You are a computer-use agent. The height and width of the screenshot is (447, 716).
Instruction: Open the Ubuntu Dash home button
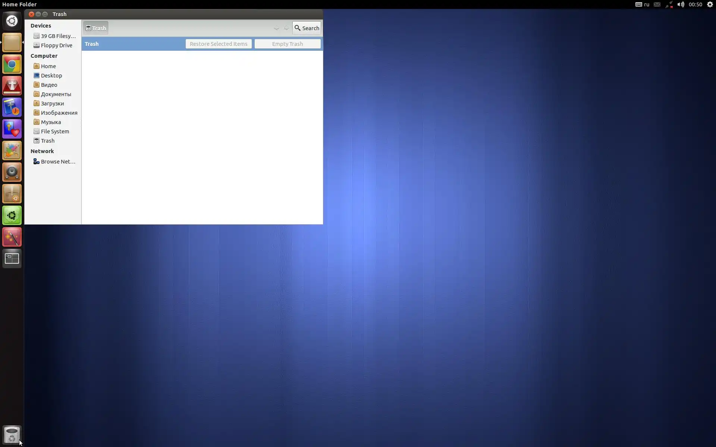tap(12, 21)
